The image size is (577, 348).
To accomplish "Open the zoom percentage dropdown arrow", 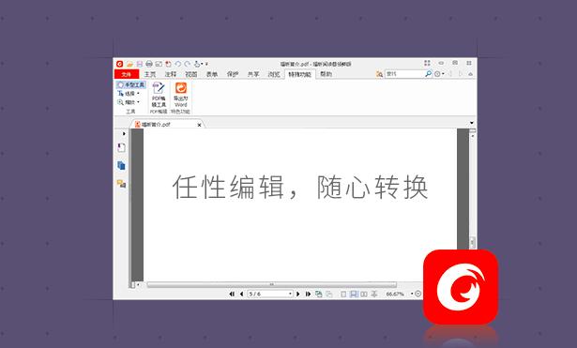I will coord(412,294).
